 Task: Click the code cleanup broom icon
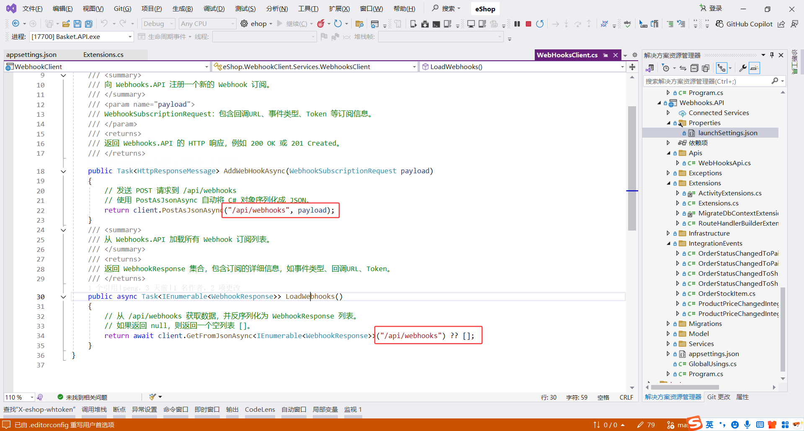152,397
